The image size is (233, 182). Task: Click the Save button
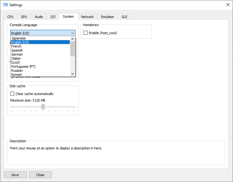[15, 175]
